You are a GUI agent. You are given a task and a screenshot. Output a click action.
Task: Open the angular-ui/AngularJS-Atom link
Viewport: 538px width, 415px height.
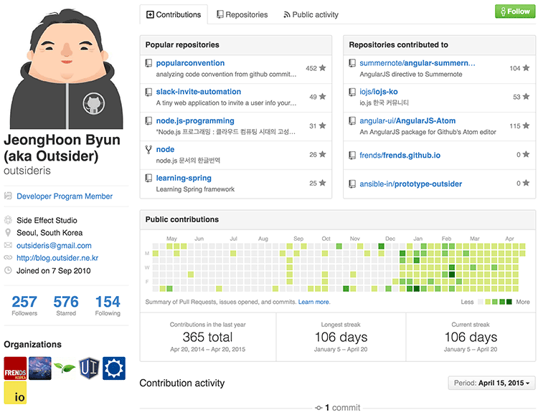407,120
